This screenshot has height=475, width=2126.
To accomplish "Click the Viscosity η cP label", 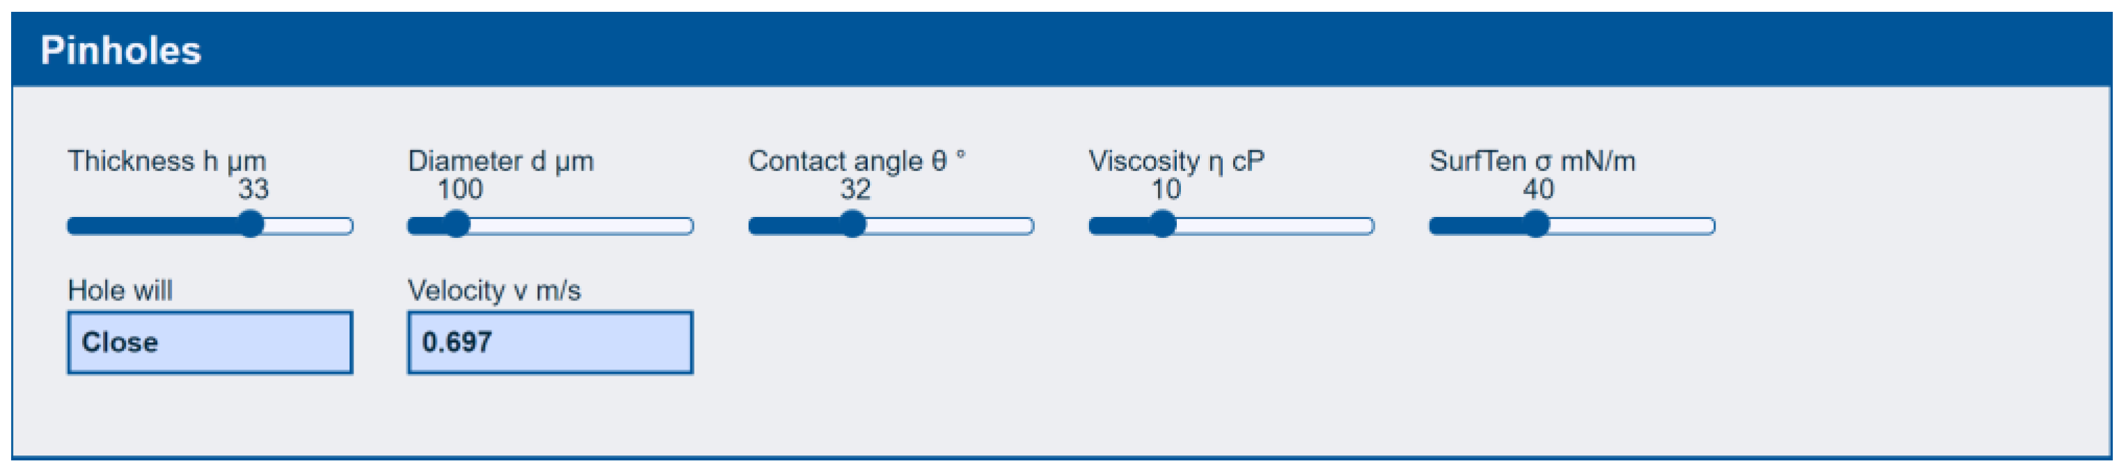I will 1177,161.
